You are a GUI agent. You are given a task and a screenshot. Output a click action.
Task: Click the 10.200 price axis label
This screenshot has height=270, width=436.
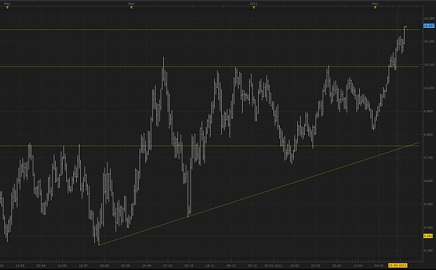(x=429, y=41)
